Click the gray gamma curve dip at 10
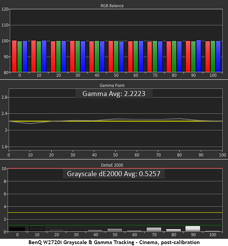 (x=30, y=124)
